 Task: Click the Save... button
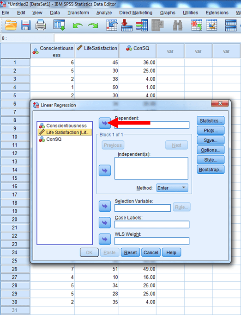point(211,140)
